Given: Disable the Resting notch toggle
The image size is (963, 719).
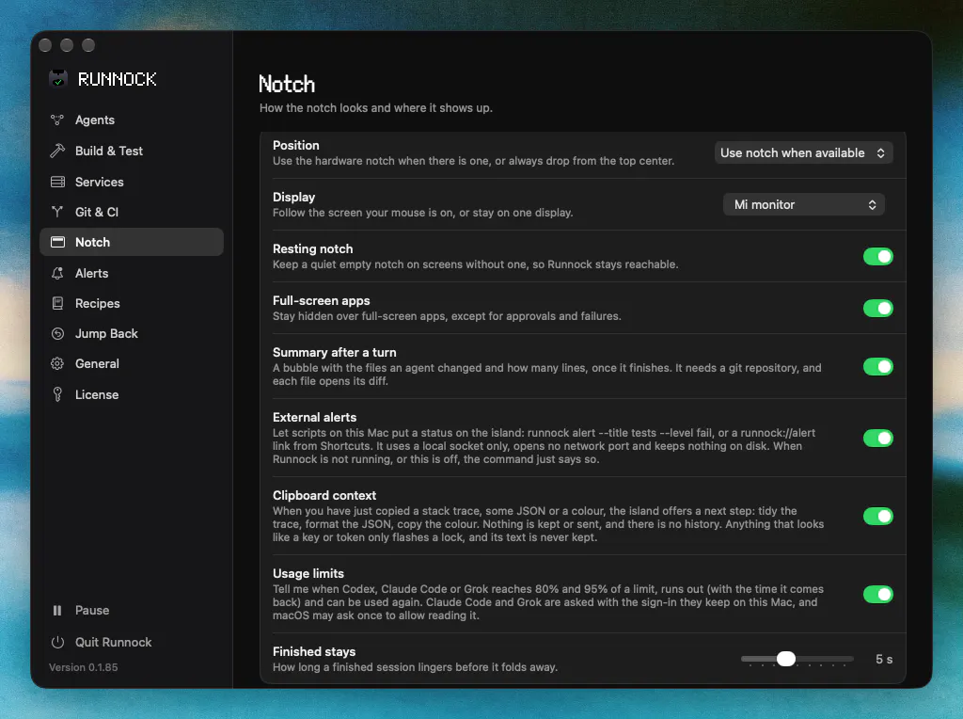Looking at the screenshot, I should tap(877, 256).
